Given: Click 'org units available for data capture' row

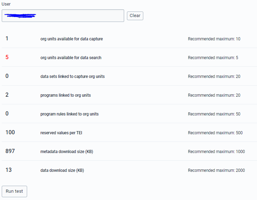Looking at the screenshot, I should click(x=129, y=39).
